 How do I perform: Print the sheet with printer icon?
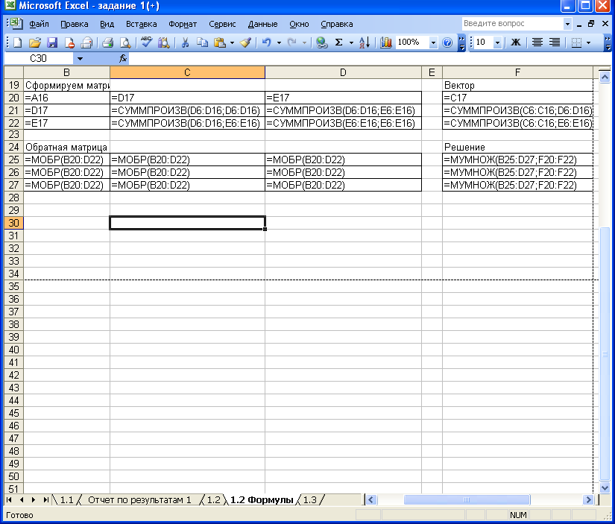[x=107, y=42]
